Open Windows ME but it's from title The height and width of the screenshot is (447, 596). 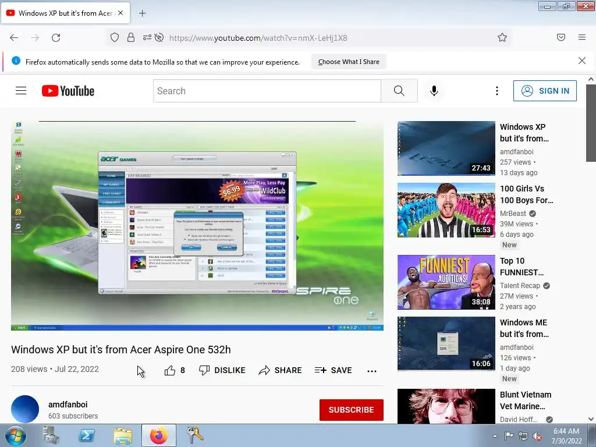pyautogui.click(x=524, y=328)
